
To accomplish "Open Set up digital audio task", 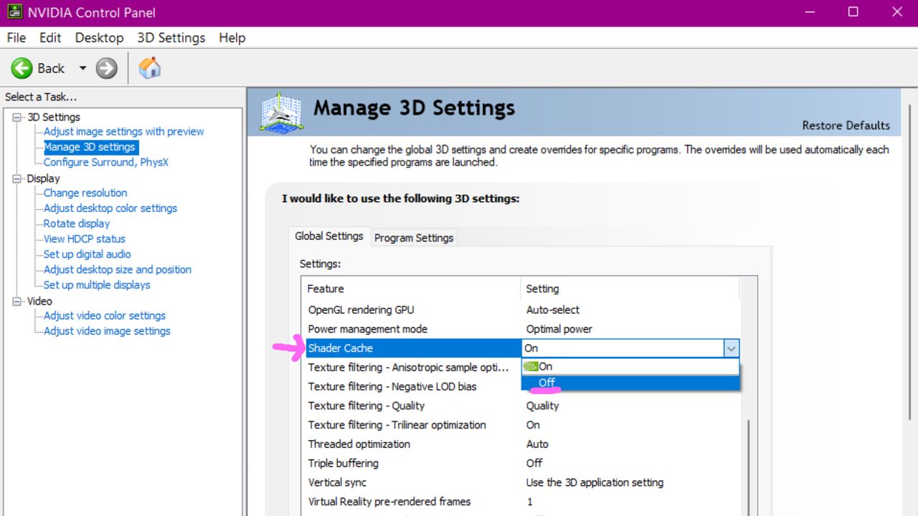I will click(87, 254).
